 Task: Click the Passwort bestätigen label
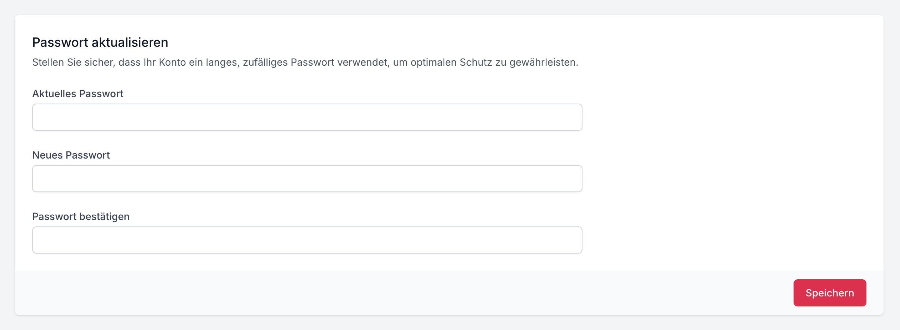click(81, 216)
